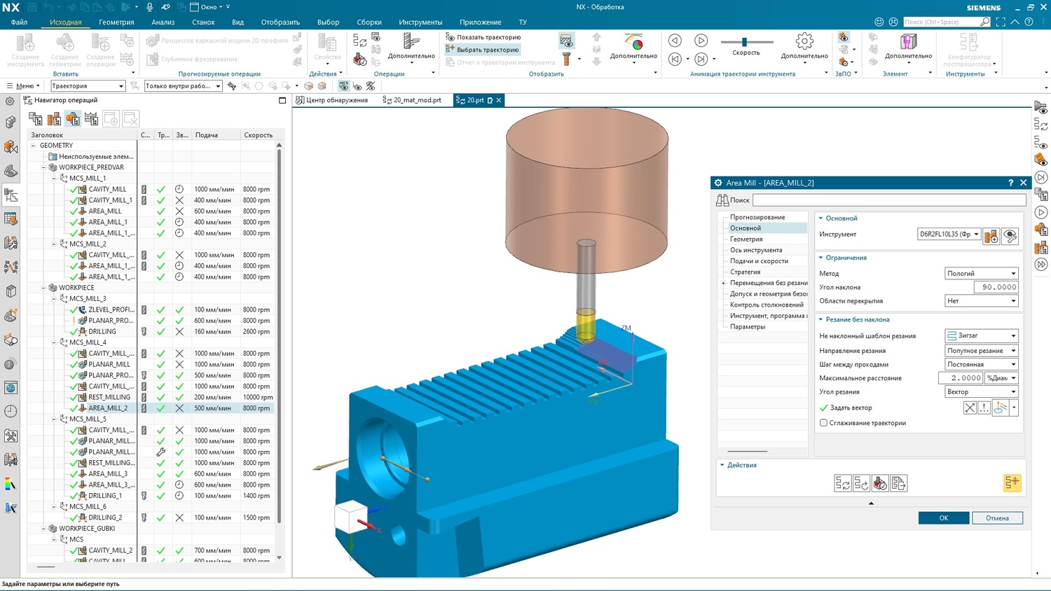The height and width of the screenshot is (591, 1051).
Task: Click the Program Order View navigator icon
Action: 35,119
